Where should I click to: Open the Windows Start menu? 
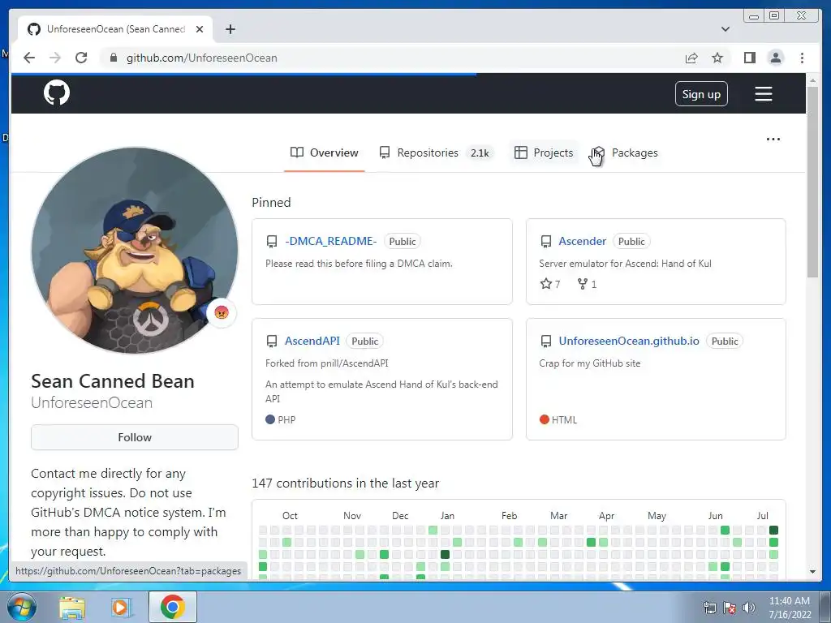click(21, 607)
